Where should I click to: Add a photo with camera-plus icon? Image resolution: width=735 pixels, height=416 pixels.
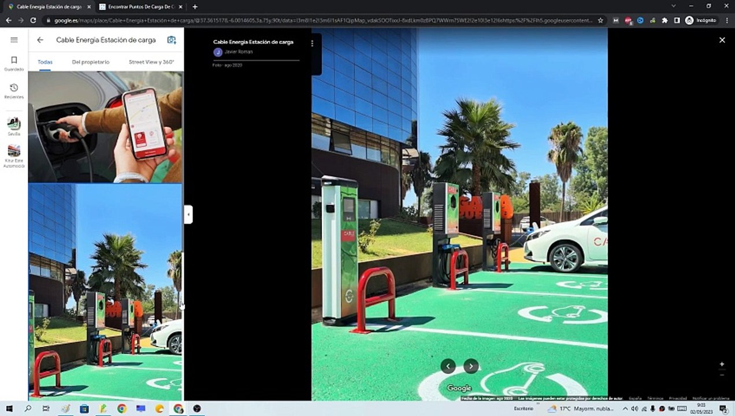click(172, 40)
